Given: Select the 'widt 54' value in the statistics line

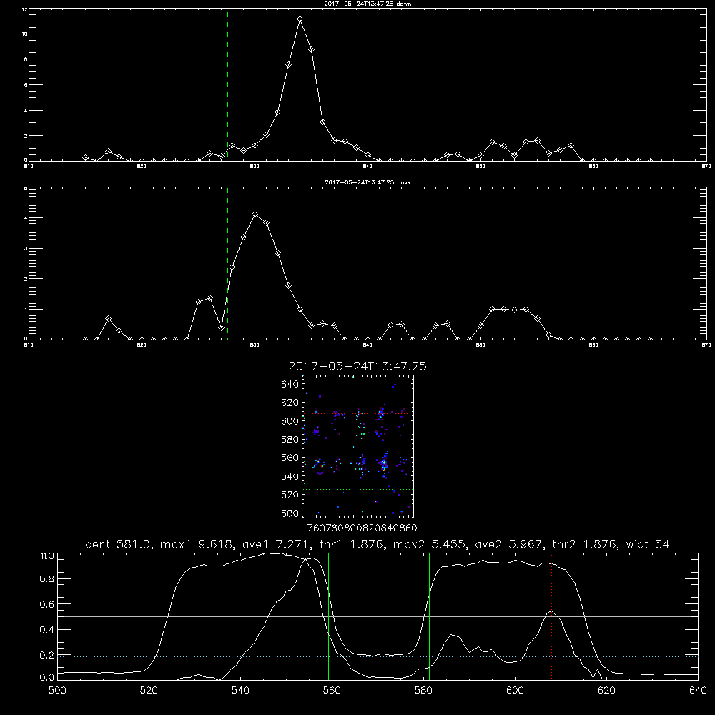Looking at the screenshot, I should [648, 544].
